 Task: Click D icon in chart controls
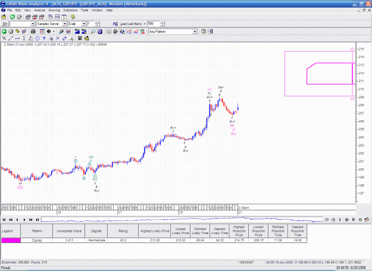pyautogui.click(x=354, y=220)
